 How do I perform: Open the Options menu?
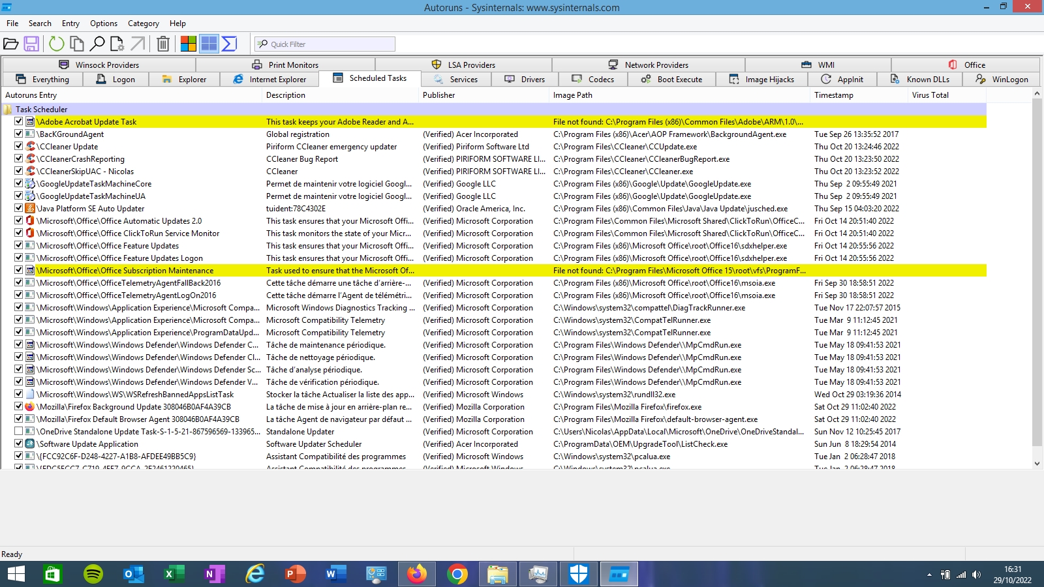pos(104,23)
